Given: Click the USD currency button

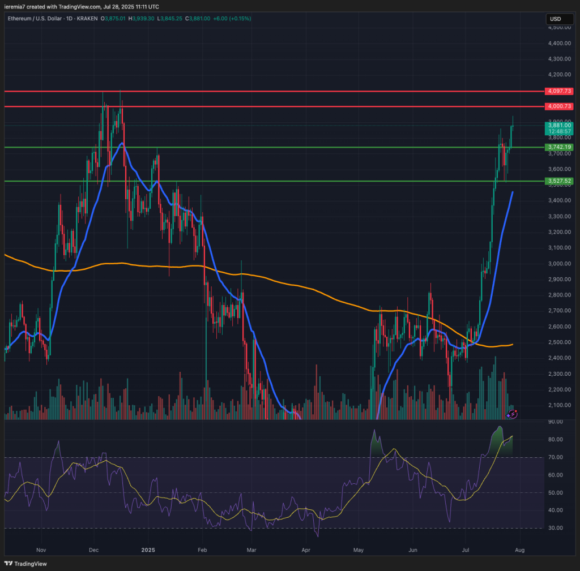Looking at the screenshot, I should (560, 19).
